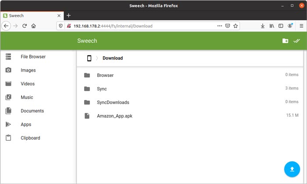Image resolution: width=307 pixels, height=184 pixels.
Task: Maximize the Firefox window
Action: [292, 6]
